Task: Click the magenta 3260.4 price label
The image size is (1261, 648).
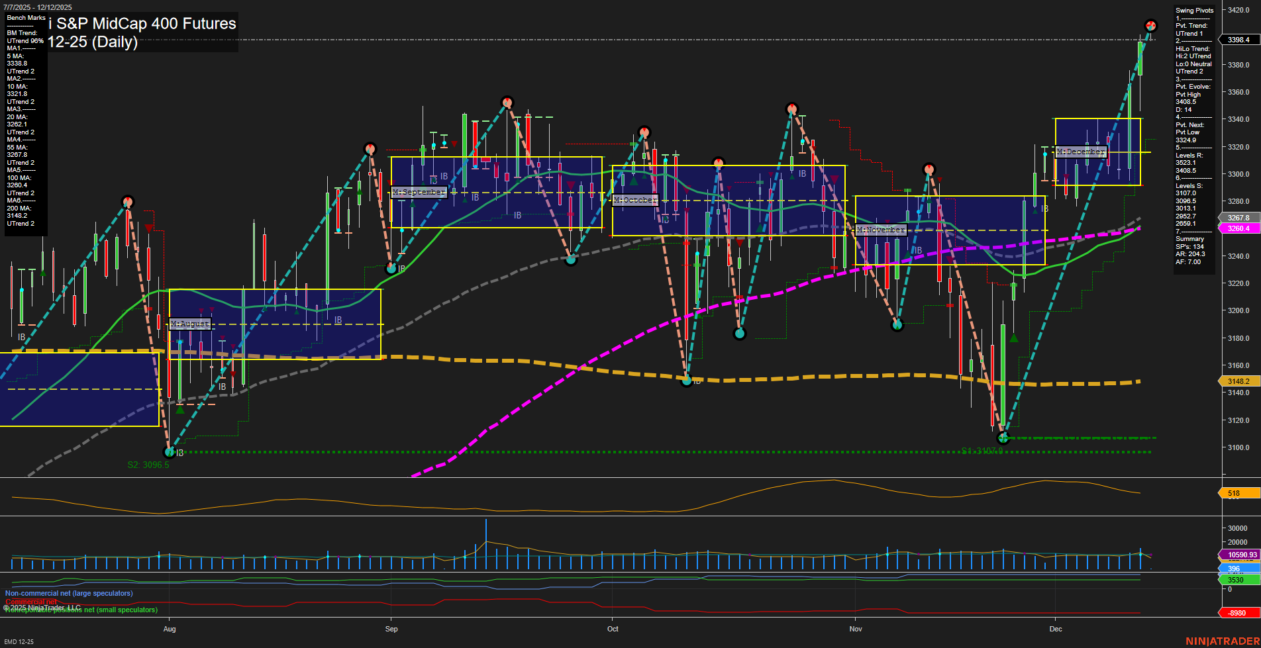Action: 1237,228
